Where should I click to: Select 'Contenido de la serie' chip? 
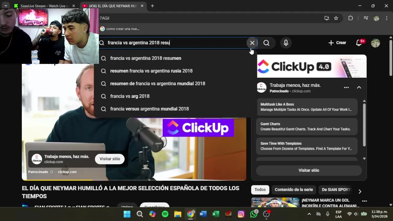[294, 190]
